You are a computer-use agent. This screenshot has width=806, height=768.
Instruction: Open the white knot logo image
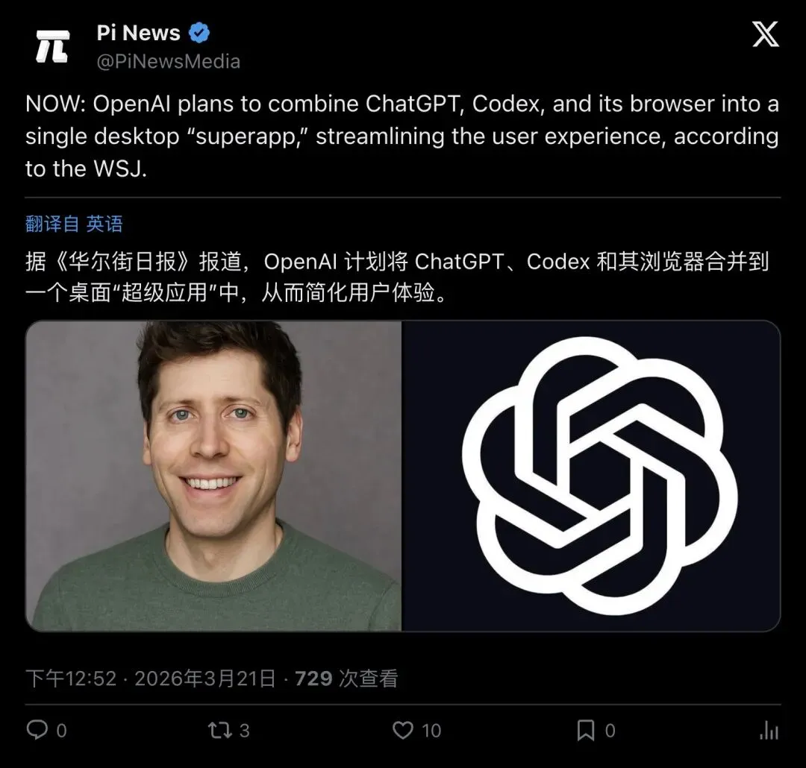click(x=591, y=476)
